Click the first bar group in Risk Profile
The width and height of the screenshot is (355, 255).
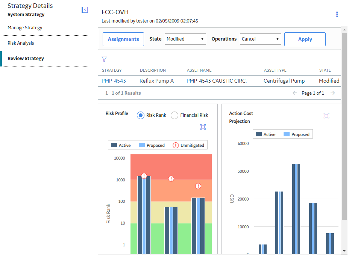(144, 215)
